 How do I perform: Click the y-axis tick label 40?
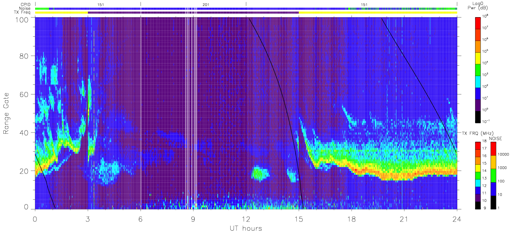pyautogui.click(x=25, y=133)
